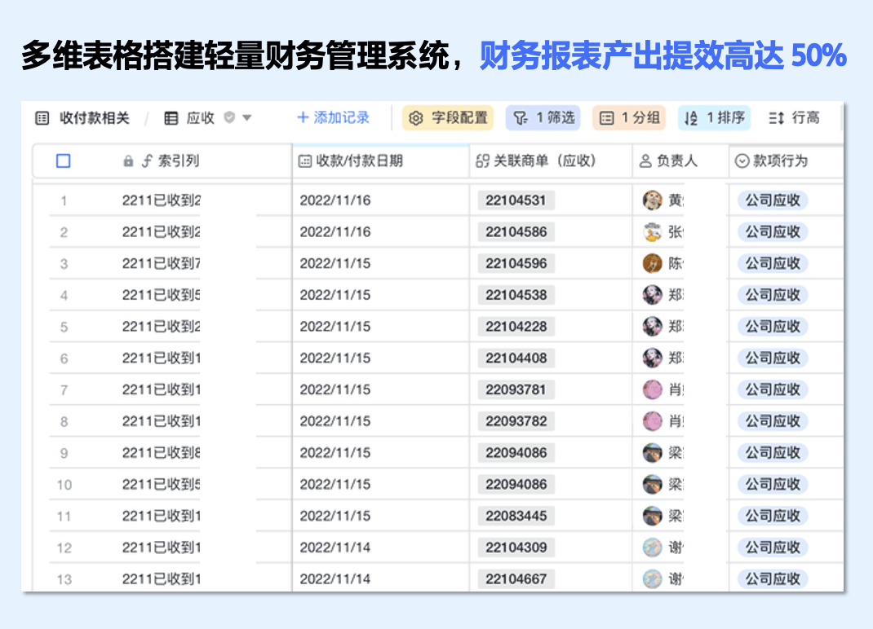Expand the 应收 view dropdown arrow
The image size is (873, 629).
tap(247, 118)
